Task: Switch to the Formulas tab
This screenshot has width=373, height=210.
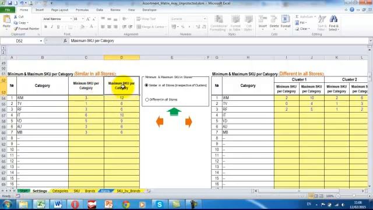Action: (x=82, y=10)
